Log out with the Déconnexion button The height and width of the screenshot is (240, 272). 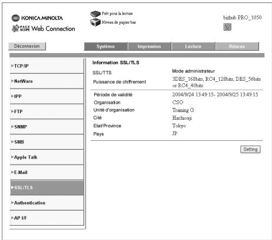point(27,46)
